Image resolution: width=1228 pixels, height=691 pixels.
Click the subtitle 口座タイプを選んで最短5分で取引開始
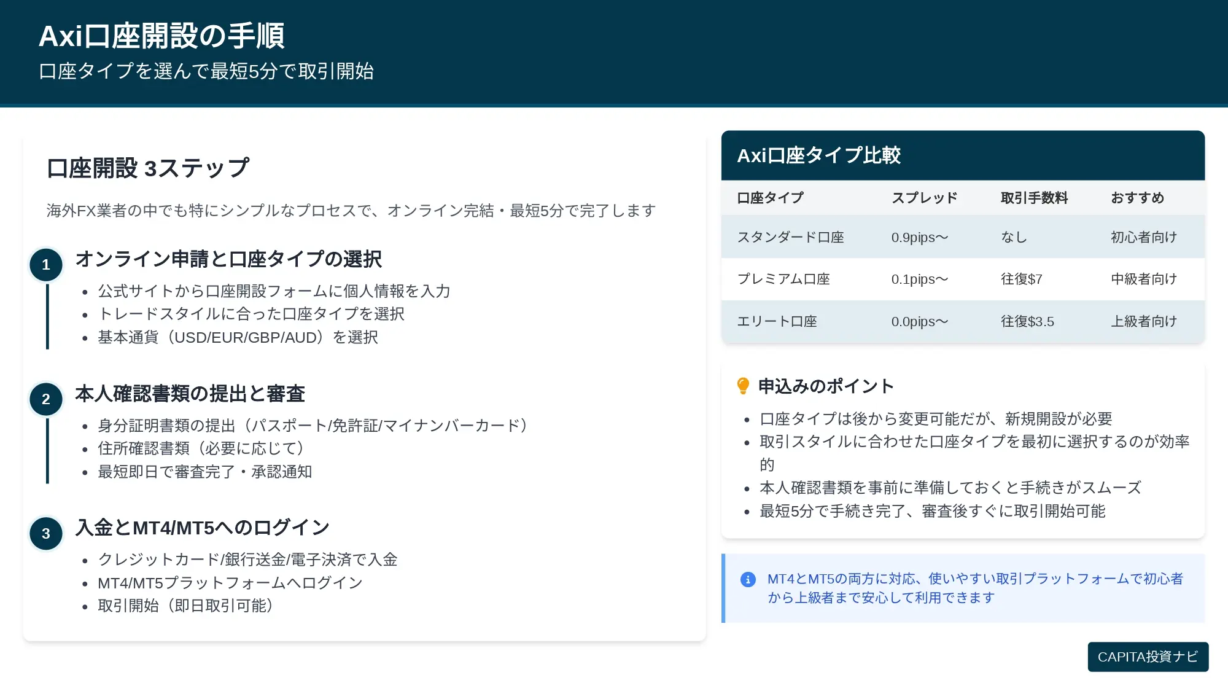(x=206, y=71)
